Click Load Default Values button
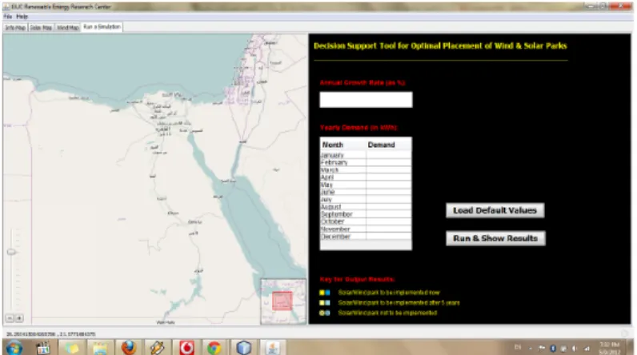Viewport: 637px width, 355px height. pos(495,210)
